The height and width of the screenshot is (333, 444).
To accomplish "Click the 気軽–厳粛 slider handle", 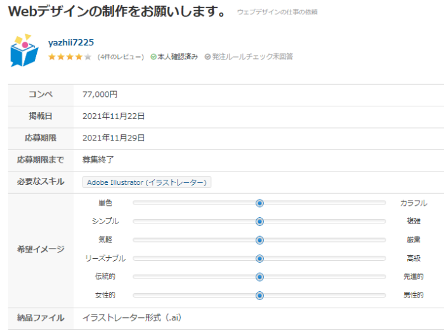I will tap(259, 240).
